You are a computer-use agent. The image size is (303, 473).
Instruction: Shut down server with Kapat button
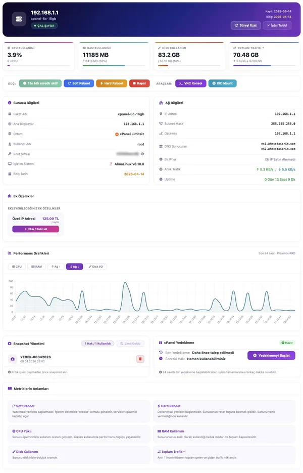(139, 83)
